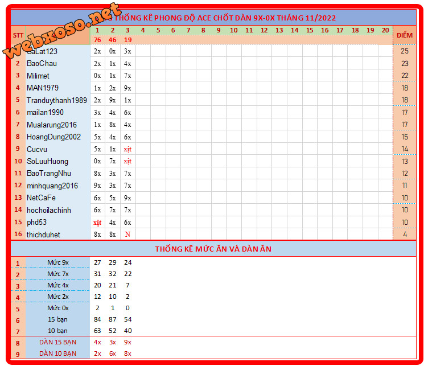The image size is (424, 366).
Task: Click the STT column header
Action: pos(18,35)
